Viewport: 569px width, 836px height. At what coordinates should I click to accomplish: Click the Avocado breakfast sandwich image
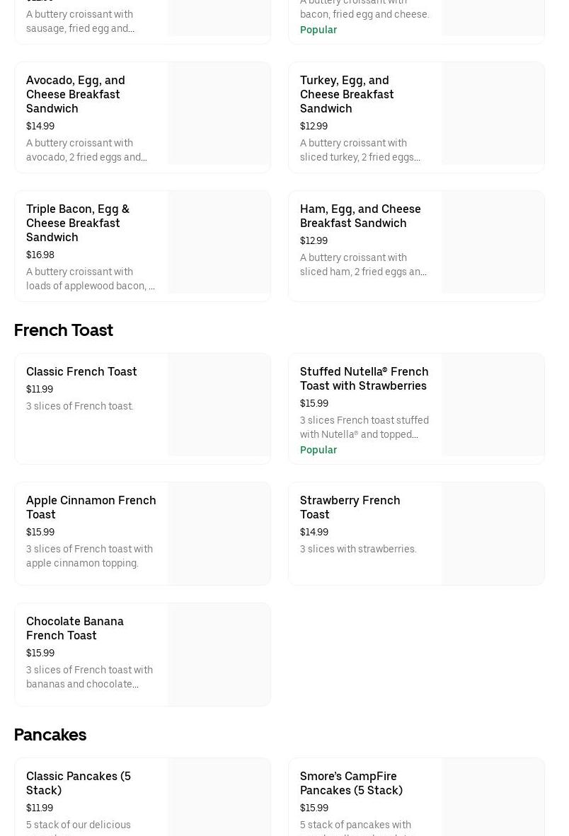pyautogui.click(x=219, y=113)
